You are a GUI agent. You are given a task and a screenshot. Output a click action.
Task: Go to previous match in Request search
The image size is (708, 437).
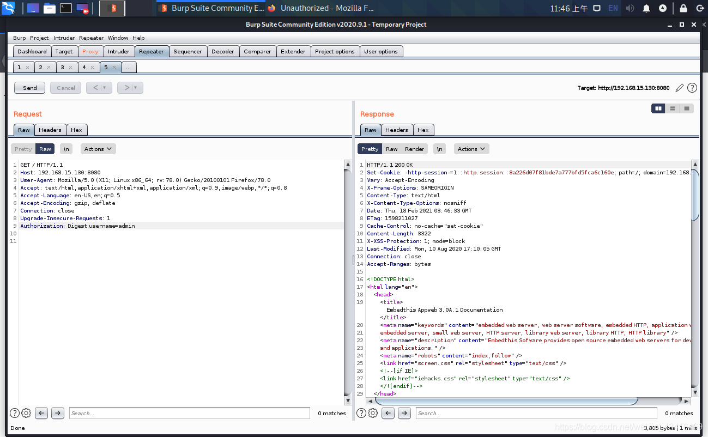point(41,413)
